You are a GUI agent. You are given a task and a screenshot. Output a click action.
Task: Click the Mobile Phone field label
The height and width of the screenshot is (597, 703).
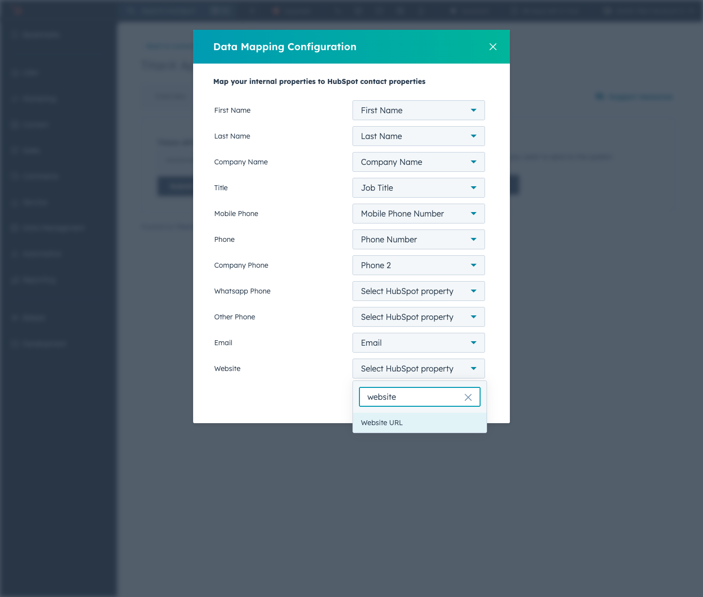[236, 214]
